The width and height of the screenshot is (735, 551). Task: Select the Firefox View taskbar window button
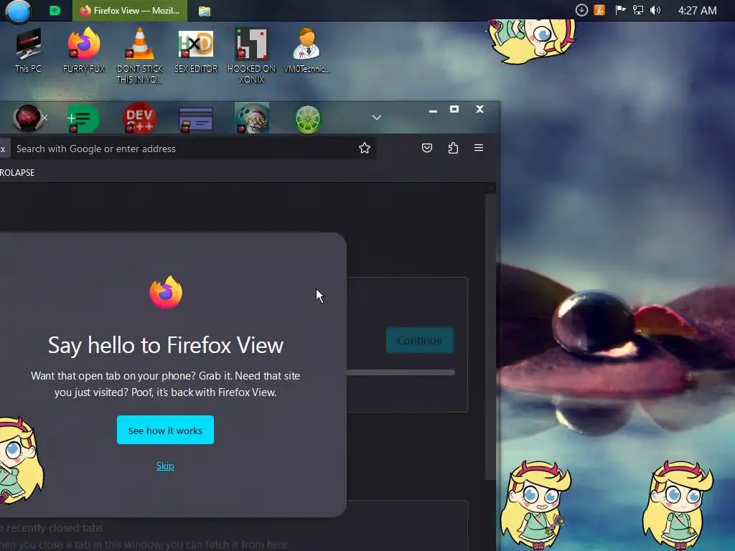(130, 10)
